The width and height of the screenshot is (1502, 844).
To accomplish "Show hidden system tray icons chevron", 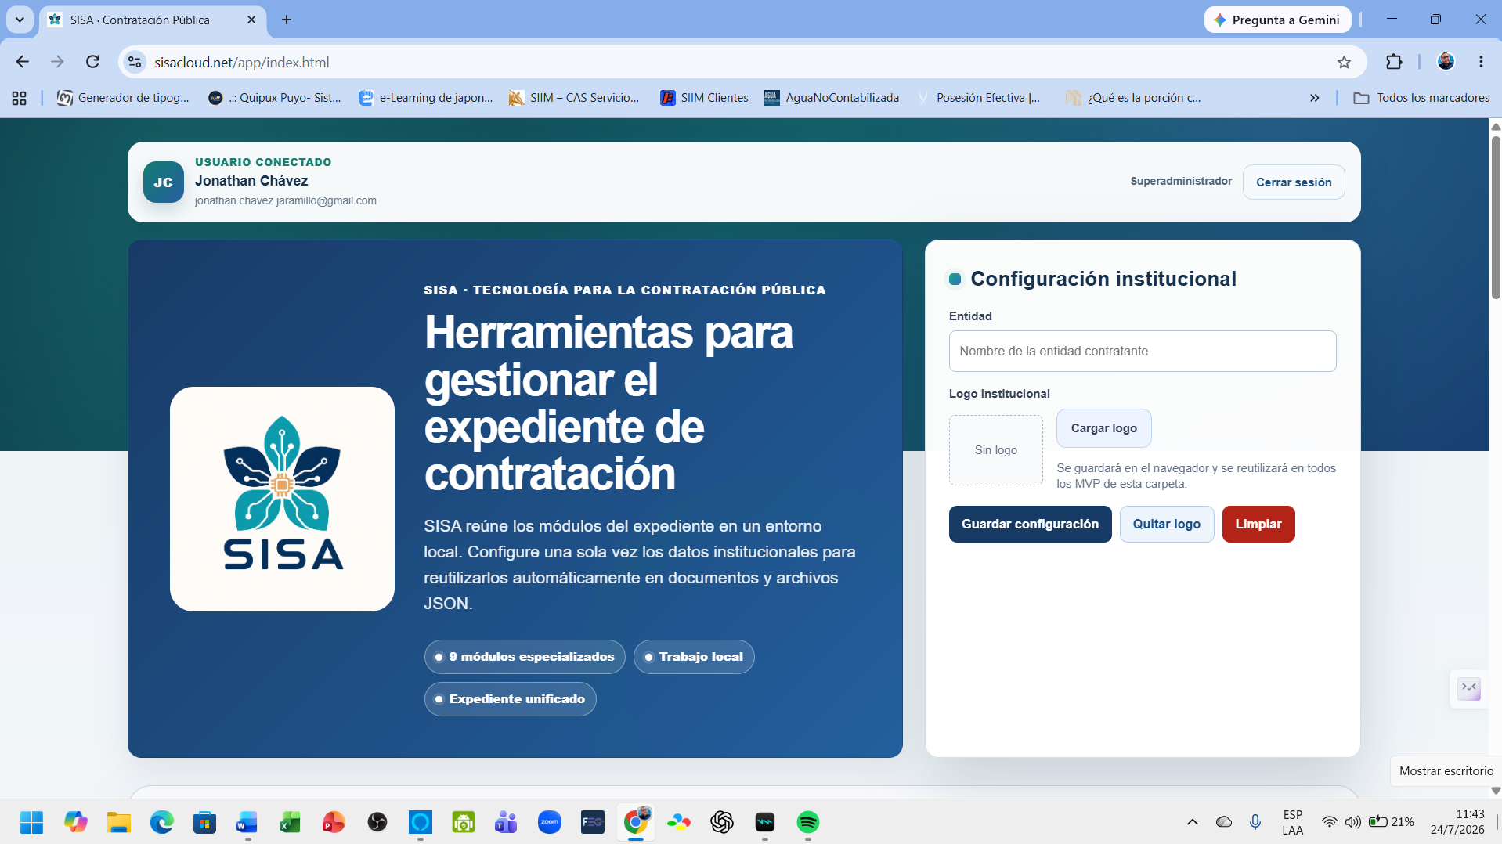I will coord(1192,822).
